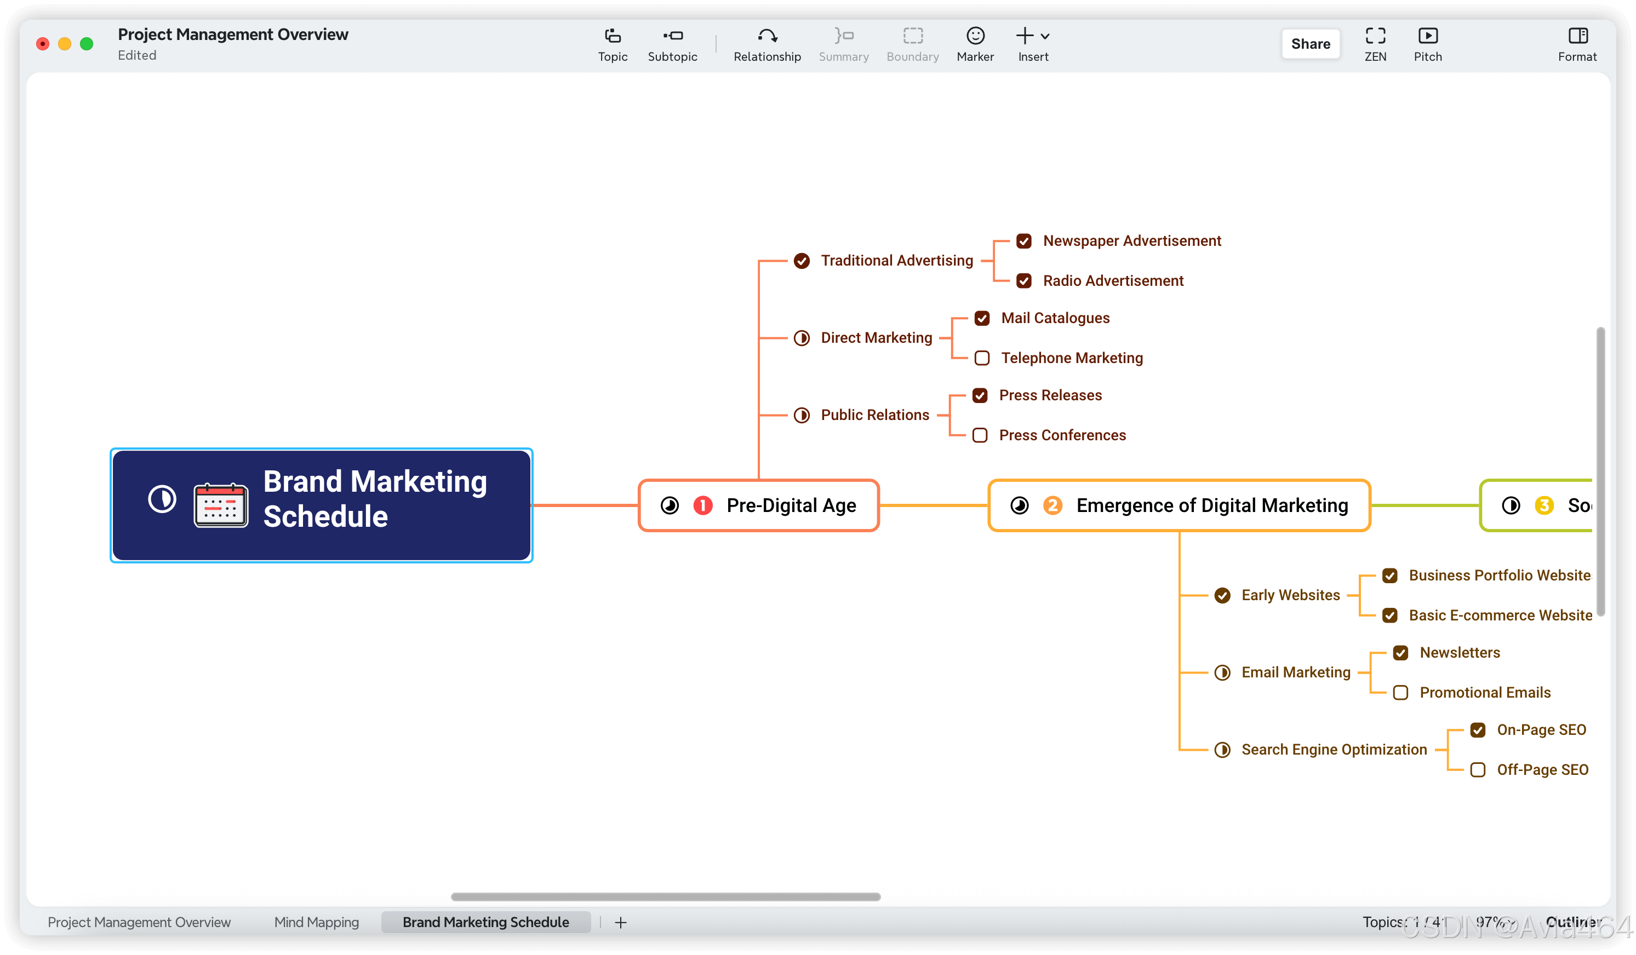Enter ZEN mode
Viewport: 1636px width, 955px height.
[1375, 36]
